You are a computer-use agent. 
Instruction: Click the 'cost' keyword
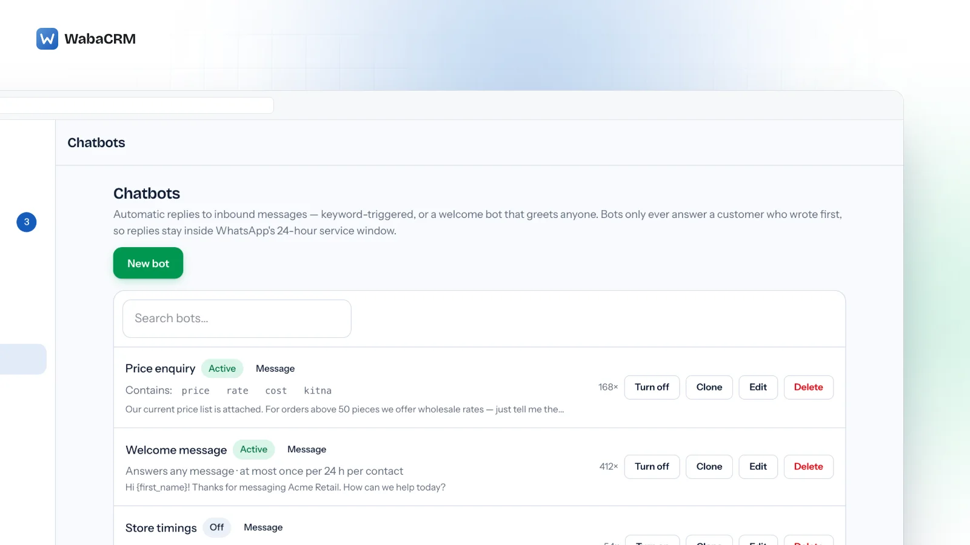(276, 391)
